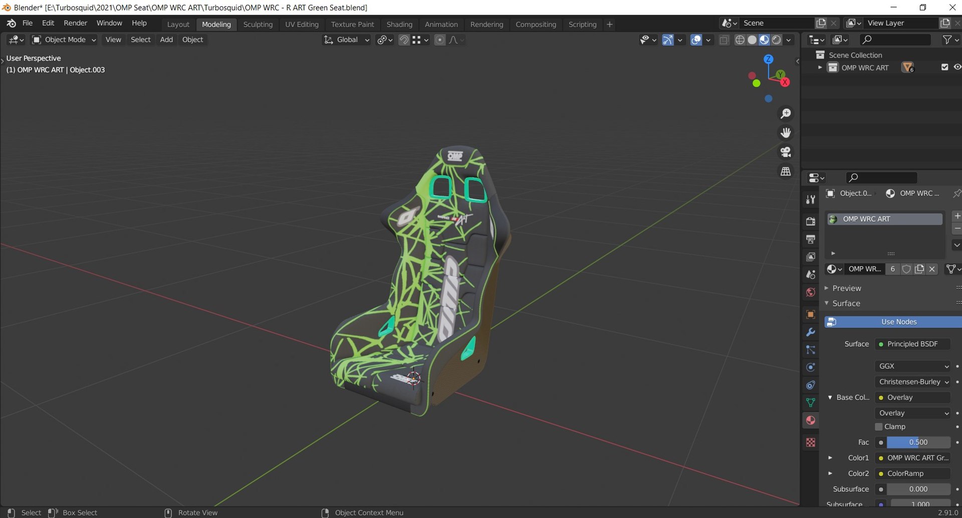Viewport: 962px width, 518px height.
Task: Duplicate material with new material icon
Action: pyautogui.click(x=919, y=269)
